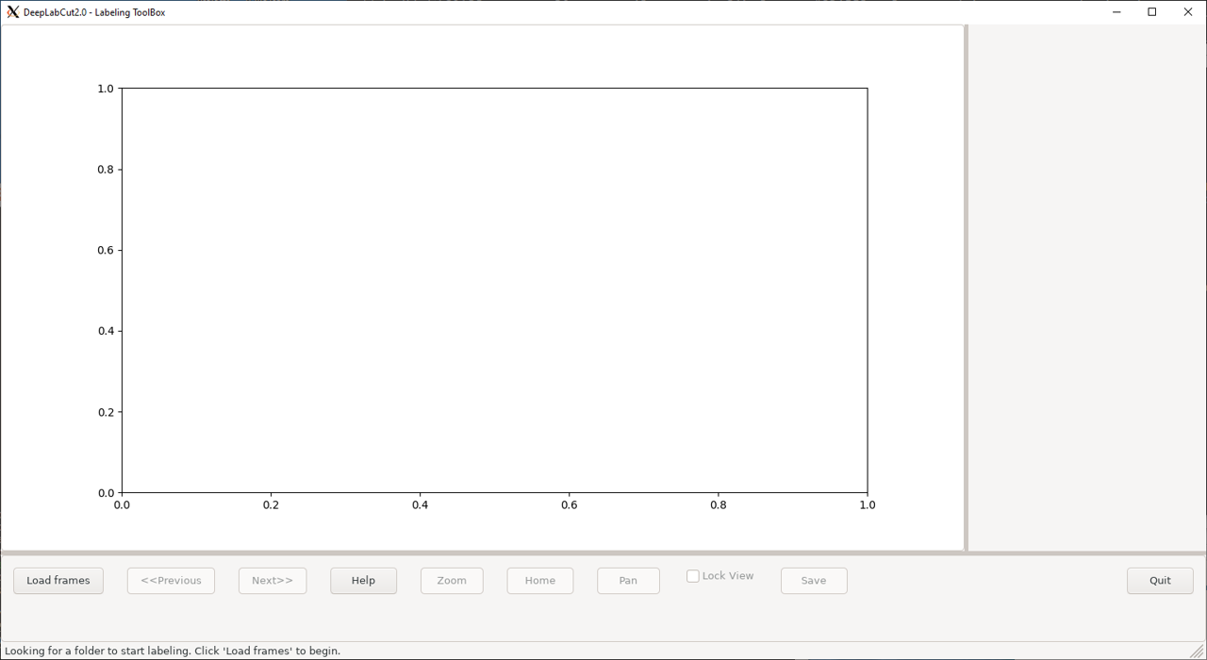Go to the <<Previous frame
The height and width of the screenshot is (660, 1207).
click(171, 581)
